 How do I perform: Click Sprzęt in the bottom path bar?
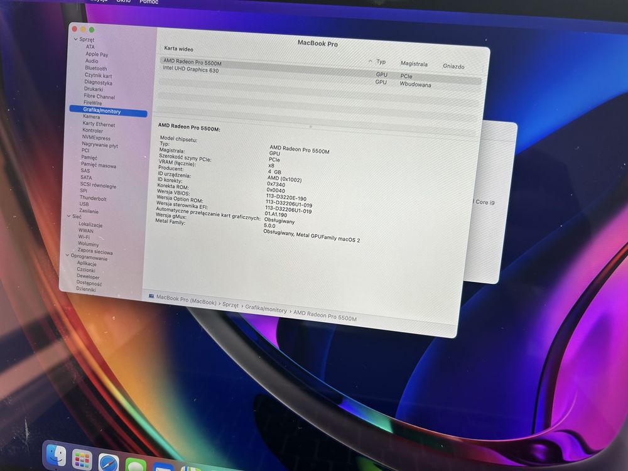(x=230, y=305)
